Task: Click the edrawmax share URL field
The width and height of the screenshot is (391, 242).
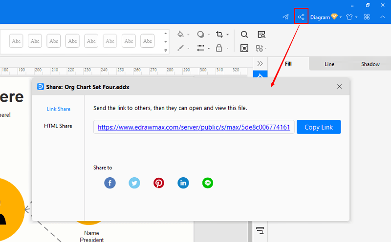Action: (x=194, y=127)
